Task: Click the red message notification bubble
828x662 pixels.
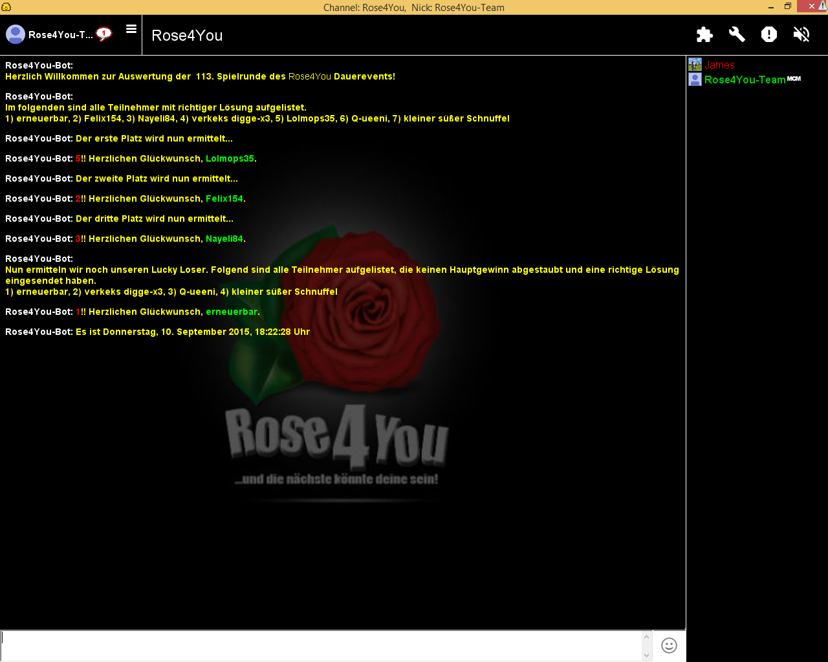Action: click(103, 34)
